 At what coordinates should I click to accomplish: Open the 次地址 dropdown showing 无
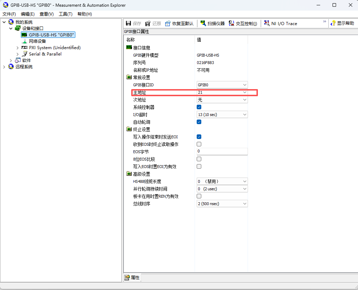(x=222, y=100)
